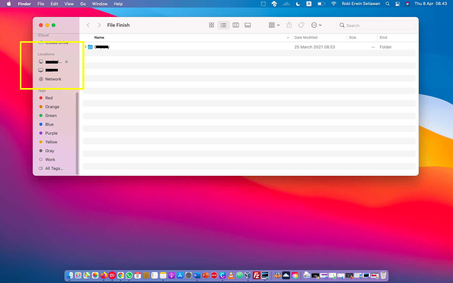Switch to list view
453x283 pixels.
pos(223,25)
